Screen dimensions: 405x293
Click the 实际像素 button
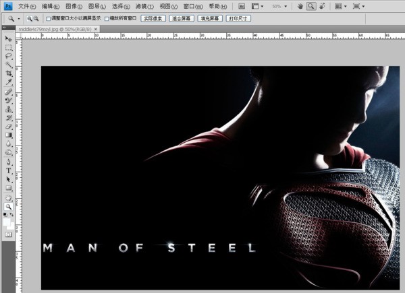point(153,19)
